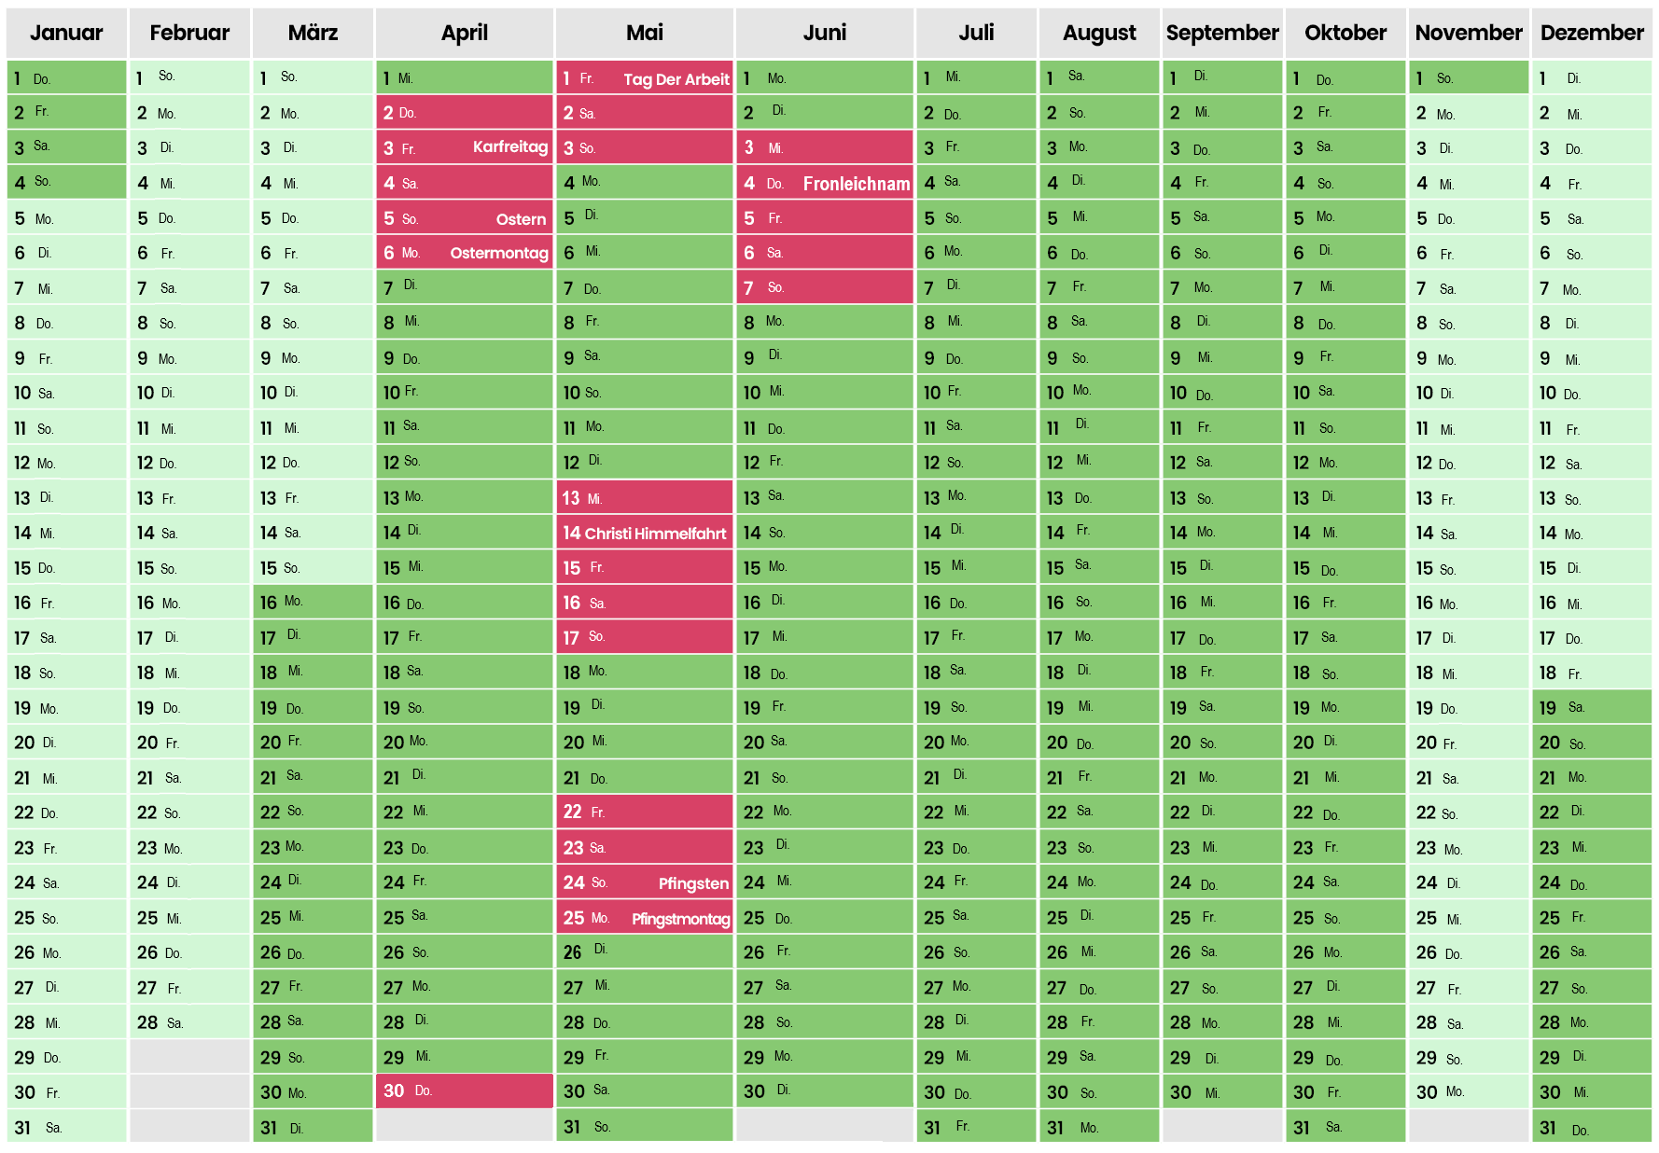Click the Pfingsten holiday on 24 Mai
This screenshot has height=1153, width=1659.
pos(645,882)
